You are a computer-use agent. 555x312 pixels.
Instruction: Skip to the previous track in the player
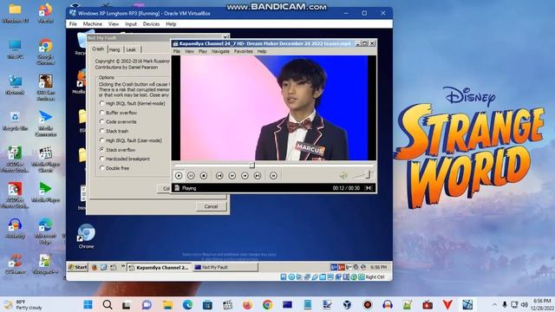[x=219, y=175]
